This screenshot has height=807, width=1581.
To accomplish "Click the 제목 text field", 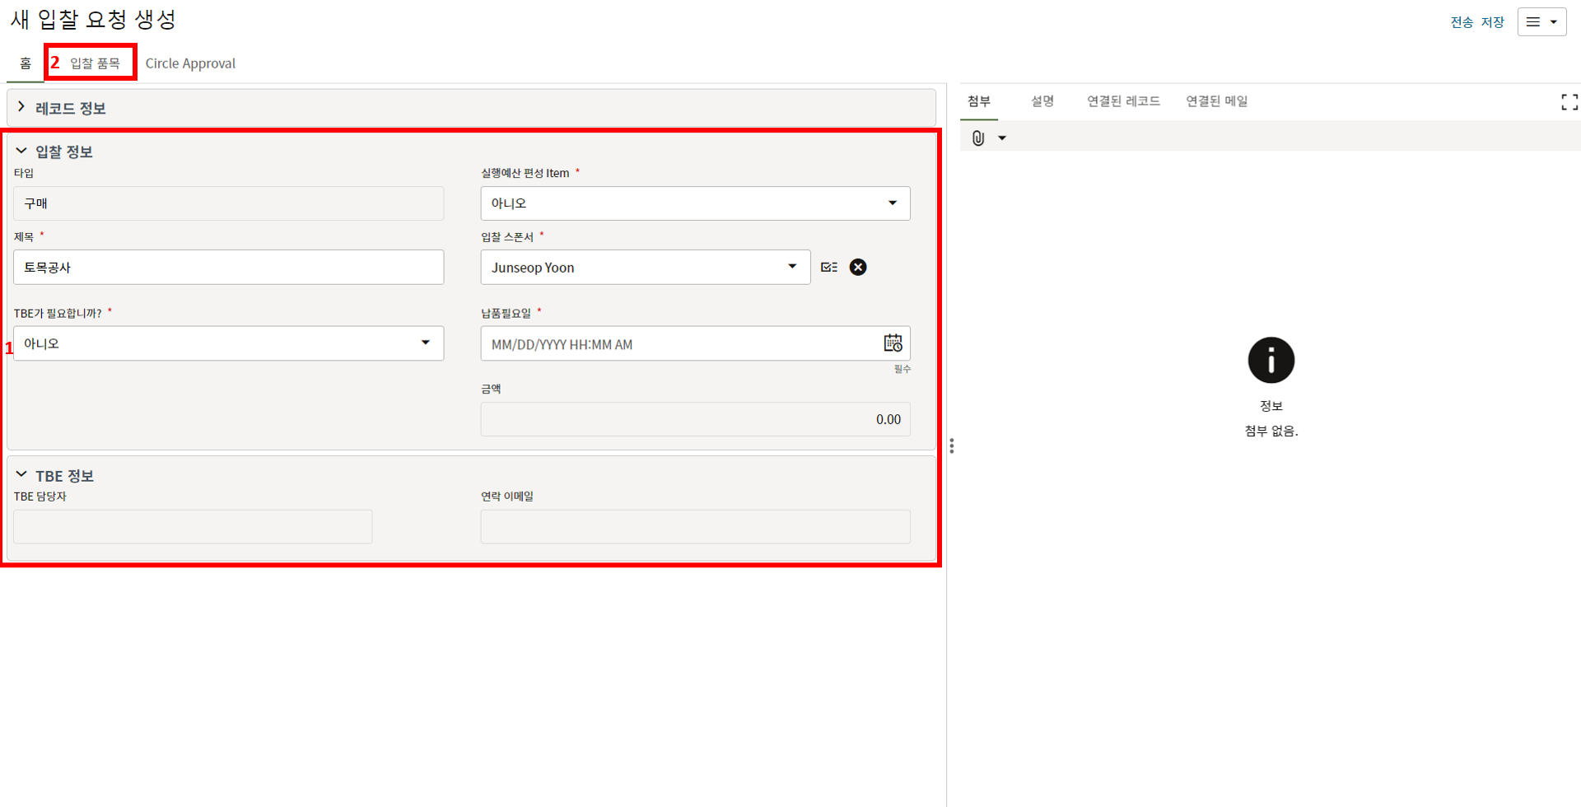I will pos(228,268).
